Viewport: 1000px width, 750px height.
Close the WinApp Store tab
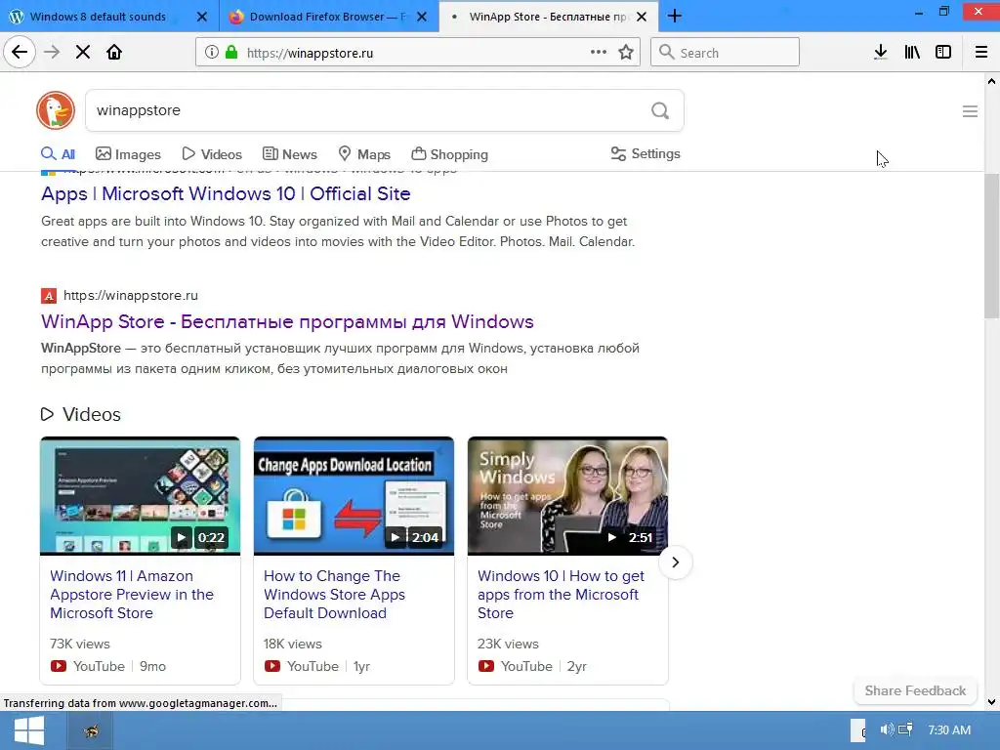coord(642,17)
